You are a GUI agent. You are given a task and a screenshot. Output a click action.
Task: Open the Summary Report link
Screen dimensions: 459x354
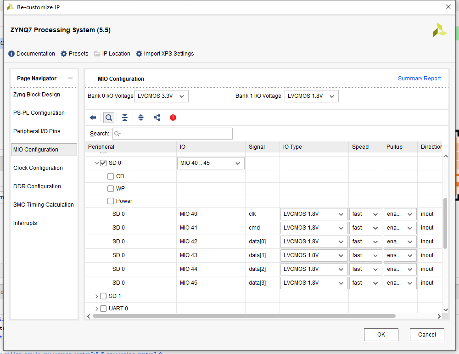point(419,79)
